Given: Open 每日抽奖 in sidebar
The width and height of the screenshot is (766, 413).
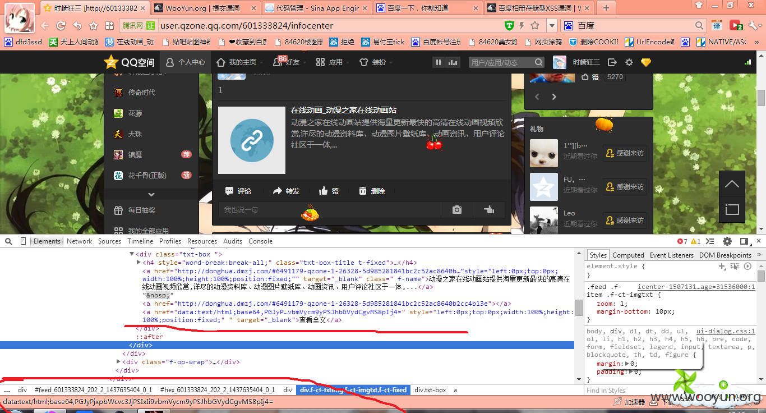Looking at the screenshot, I should click(x=135, y=210).
